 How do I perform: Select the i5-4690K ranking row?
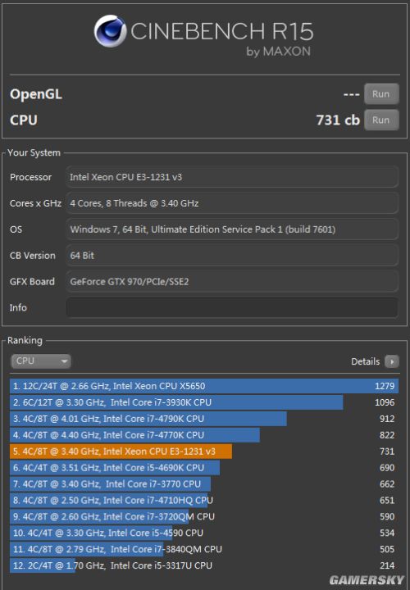(204, 468)
